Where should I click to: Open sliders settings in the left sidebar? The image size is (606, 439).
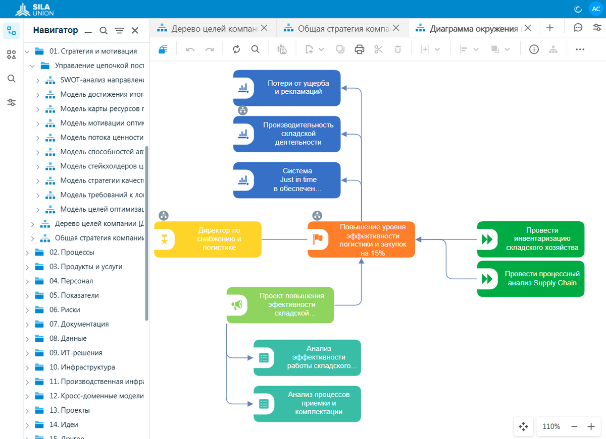[11, 103]
